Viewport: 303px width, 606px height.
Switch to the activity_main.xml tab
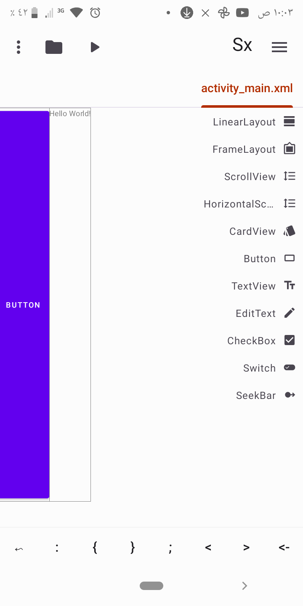point(247,88)
